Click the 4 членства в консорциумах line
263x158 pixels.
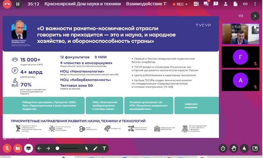[86, 63]
